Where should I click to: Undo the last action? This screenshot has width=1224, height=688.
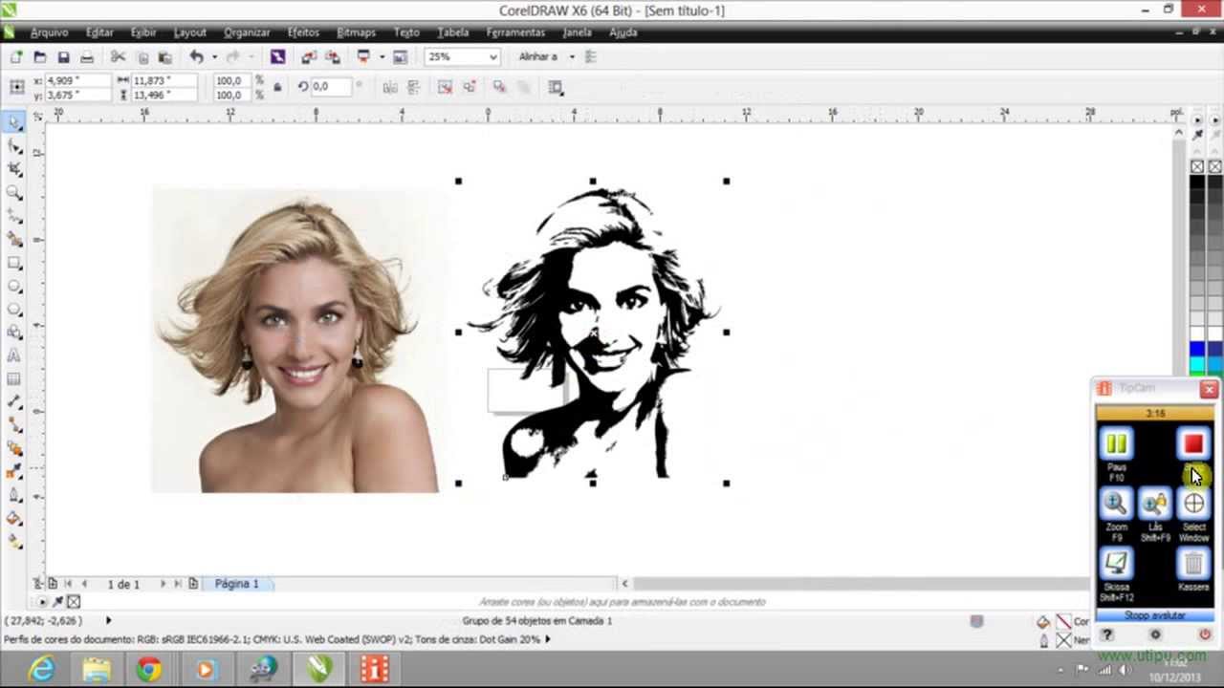[196, 57]
